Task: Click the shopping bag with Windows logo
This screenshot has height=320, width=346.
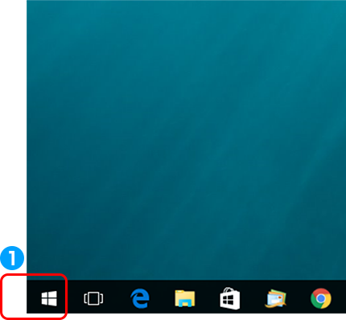Action: (230, 298)
